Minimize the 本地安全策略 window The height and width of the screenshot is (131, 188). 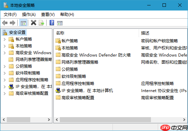[149, 5]
